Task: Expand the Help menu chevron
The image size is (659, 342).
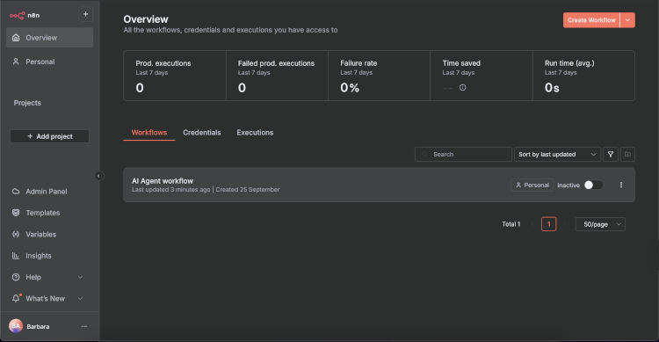Action: point(80,277)
